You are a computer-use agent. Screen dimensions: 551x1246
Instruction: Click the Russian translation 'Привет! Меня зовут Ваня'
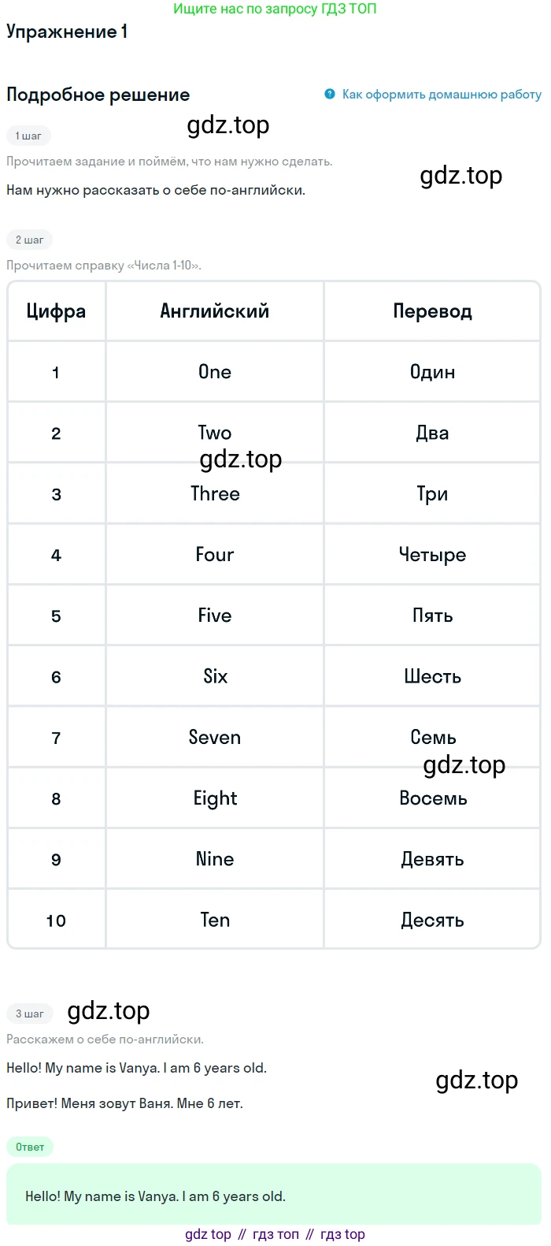point(124,1103)
